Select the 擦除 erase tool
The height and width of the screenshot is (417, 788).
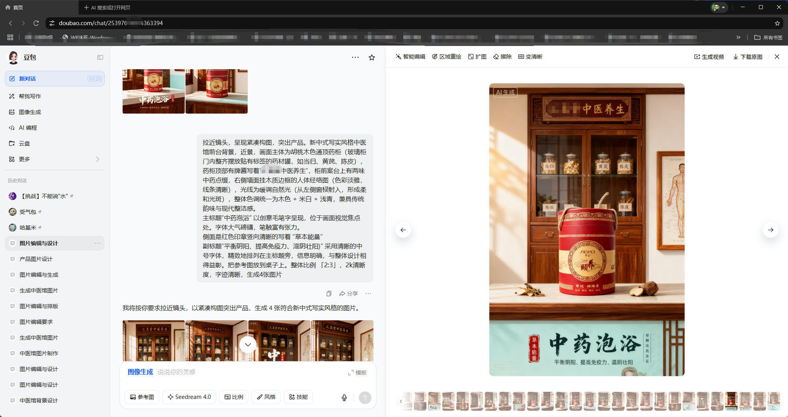(x=502, y=57)
